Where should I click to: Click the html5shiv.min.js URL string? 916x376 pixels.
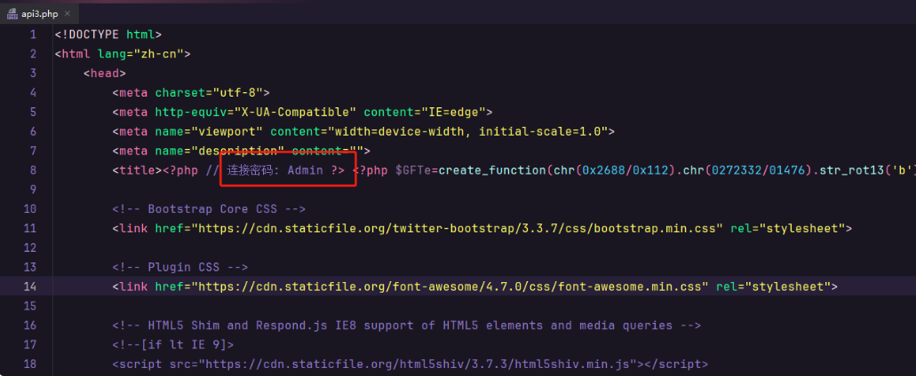(418, 364)
